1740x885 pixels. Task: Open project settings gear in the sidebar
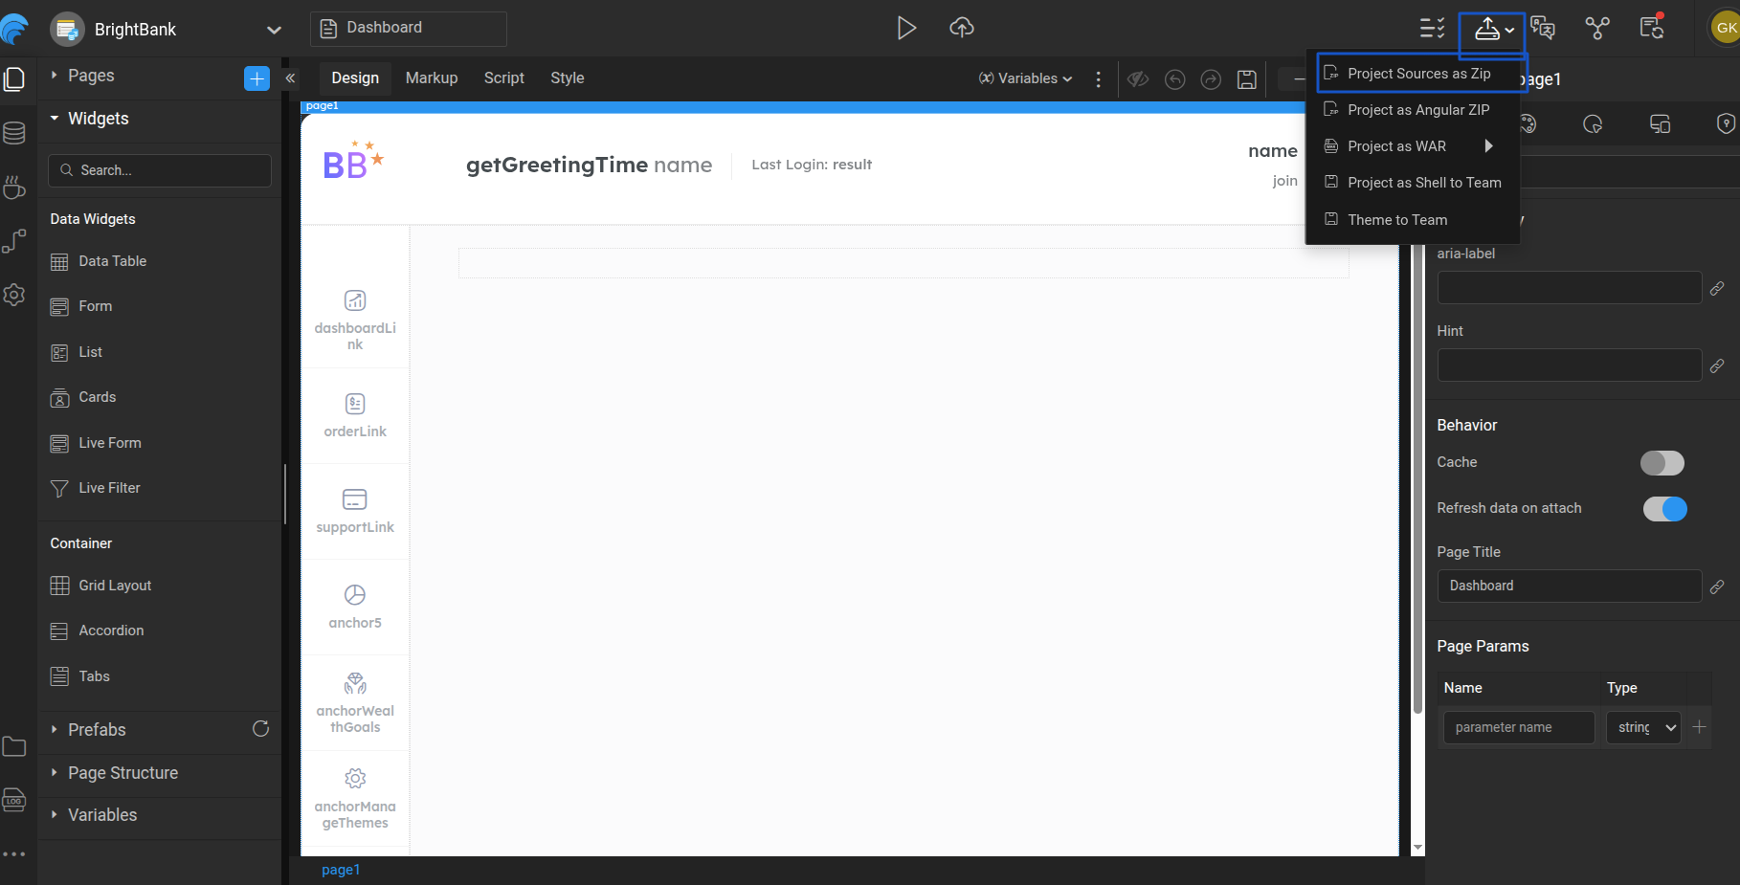[15, 295]
